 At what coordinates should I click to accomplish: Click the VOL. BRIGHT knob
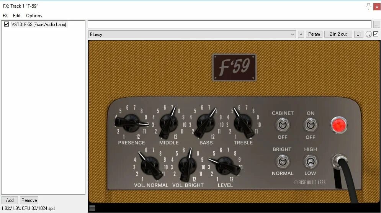187,165
